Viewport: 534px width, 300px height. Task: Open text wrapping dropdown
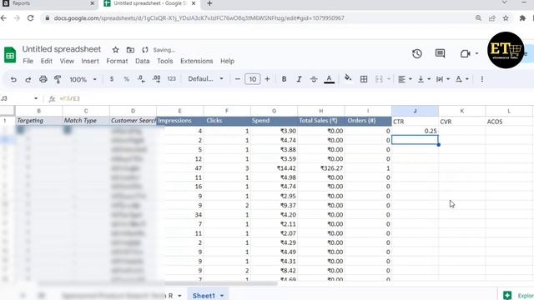pos(443,79)
